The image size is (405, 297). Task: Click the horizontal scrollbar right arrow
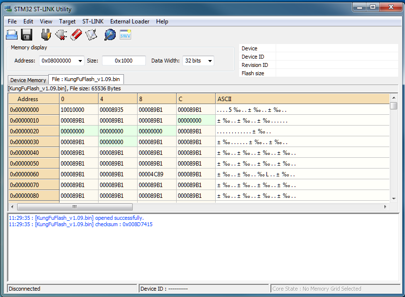pos(385,207)
